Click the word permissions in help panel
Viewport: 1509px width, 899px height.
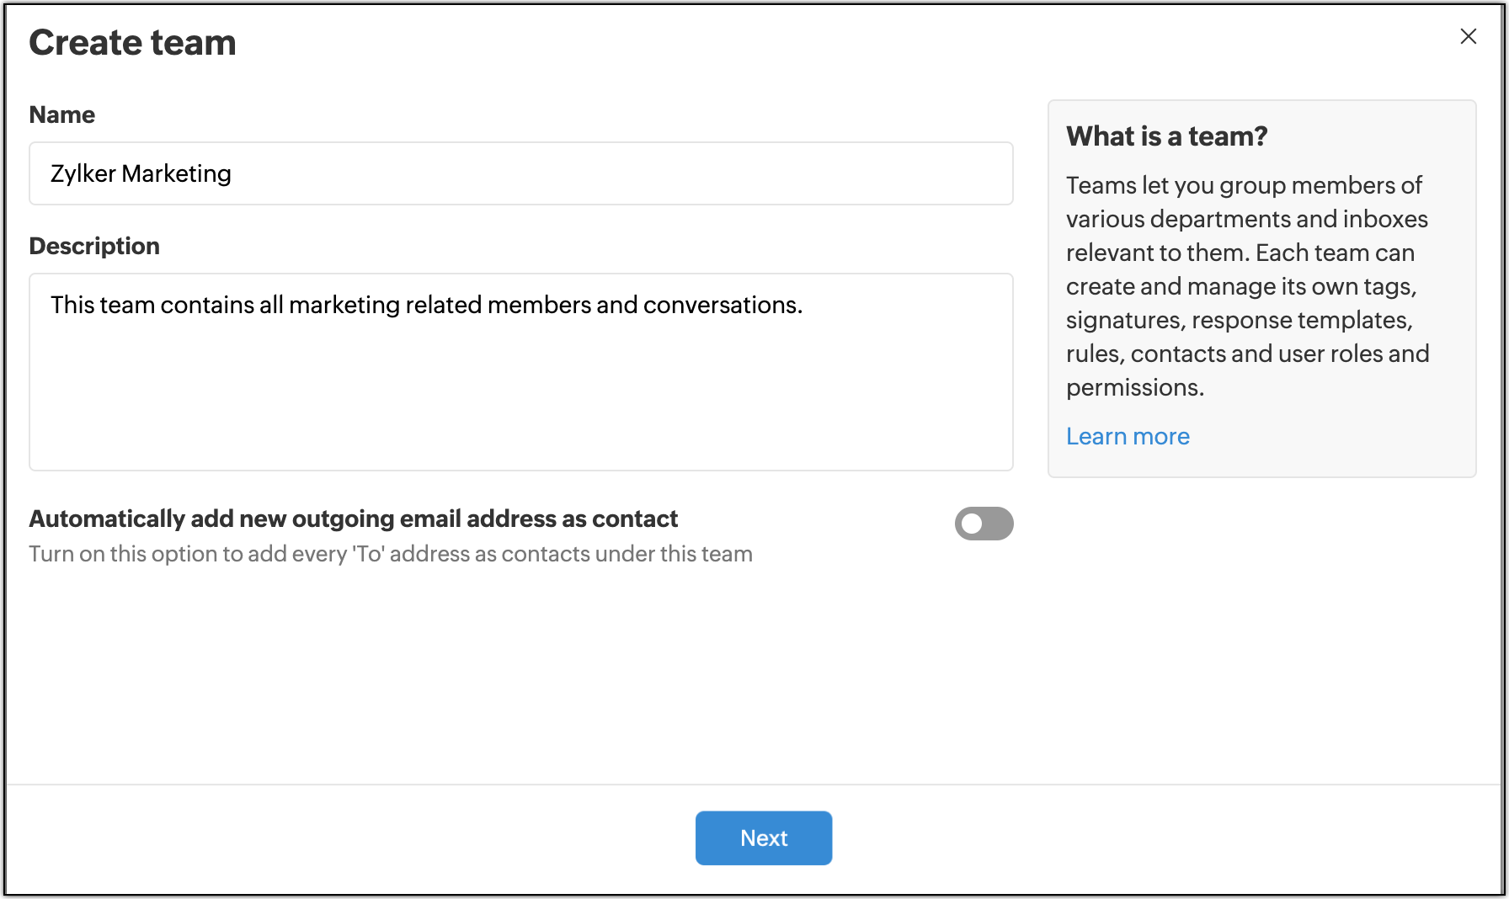tap(1133, 387)
